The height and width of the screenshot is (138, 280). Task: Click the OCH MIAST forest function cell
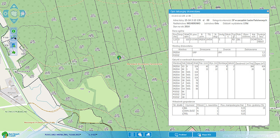coord(261,40)
